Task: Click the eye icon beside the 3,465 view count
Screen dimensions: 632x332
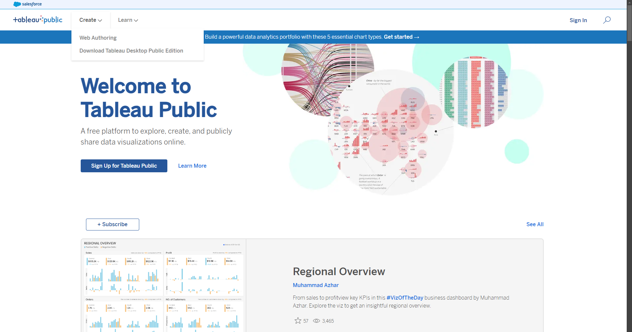Action: point(316,321)
